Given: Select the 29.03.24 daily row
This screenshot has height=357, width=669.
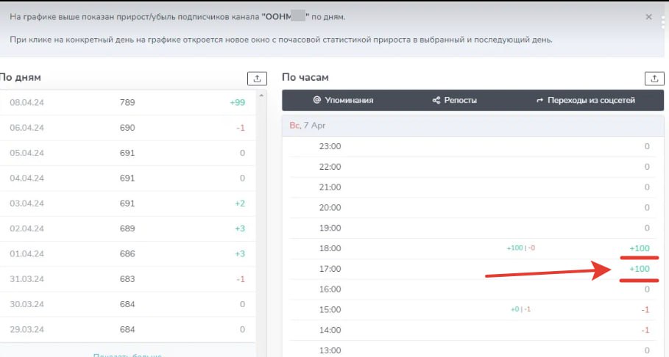Looking at the screenshot, I should tap(127, 329).
